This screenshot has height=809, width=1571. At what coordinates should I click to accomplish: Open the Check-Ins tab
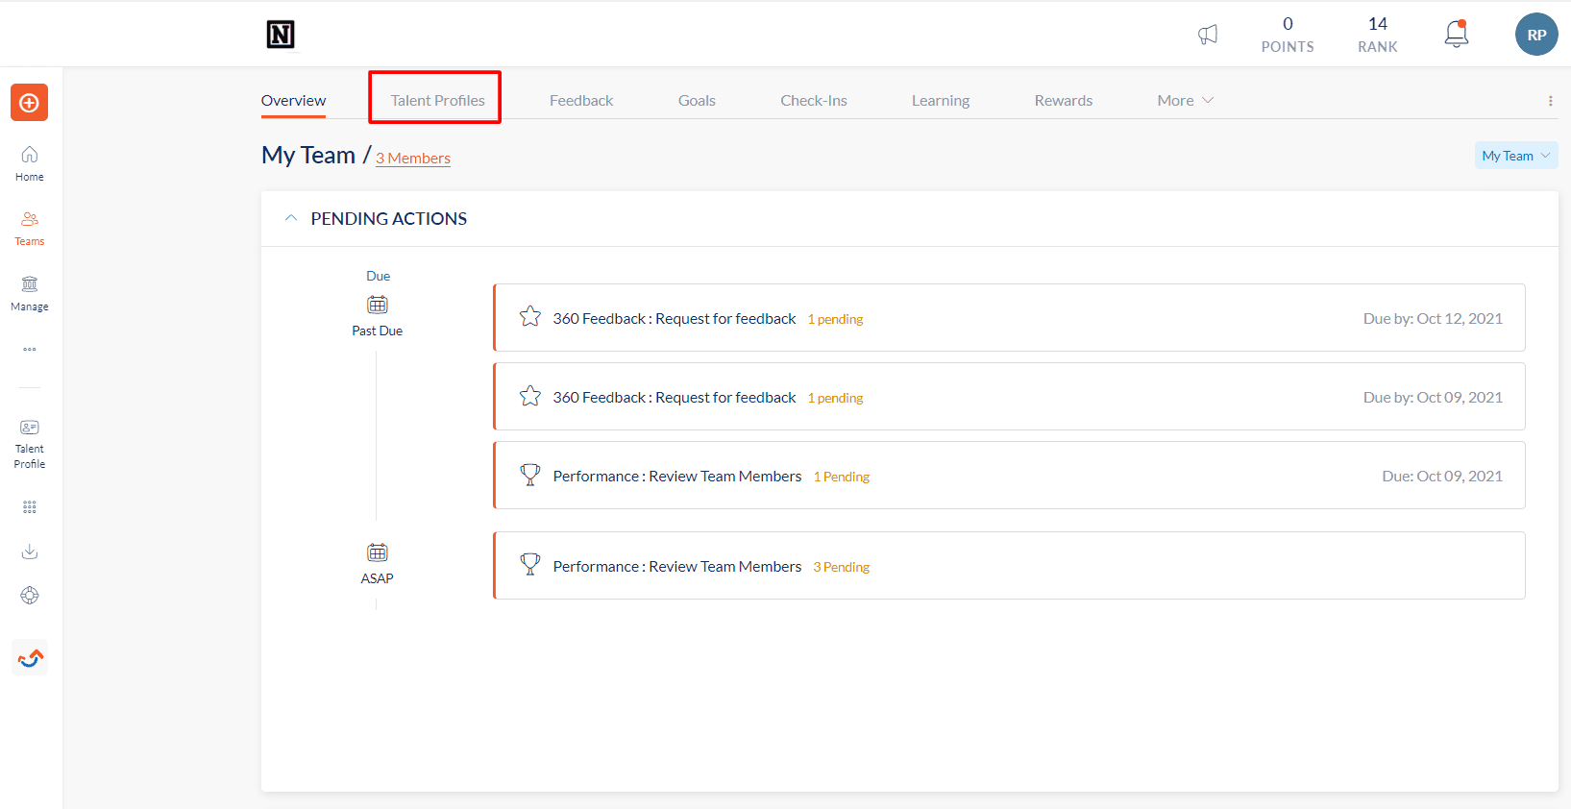pyautogui.click(x=814, y=100)
